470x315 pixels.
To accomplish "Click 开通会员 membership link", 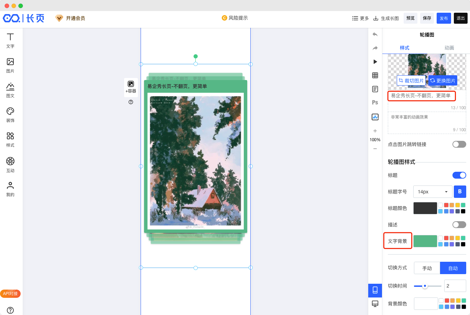I will pos(70,18).
